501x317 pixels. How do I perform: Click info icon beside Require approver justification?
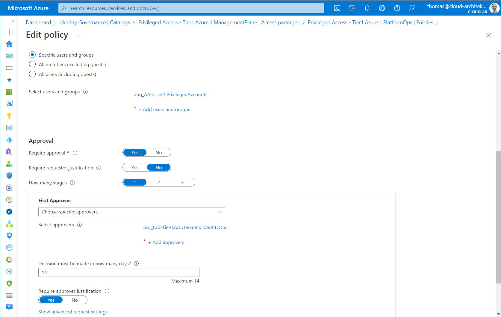point(107,291)
